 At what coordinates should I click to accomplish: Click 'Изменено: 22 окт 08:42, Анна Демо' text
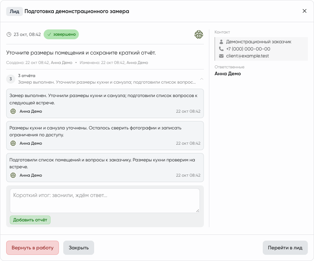point(114,63)
